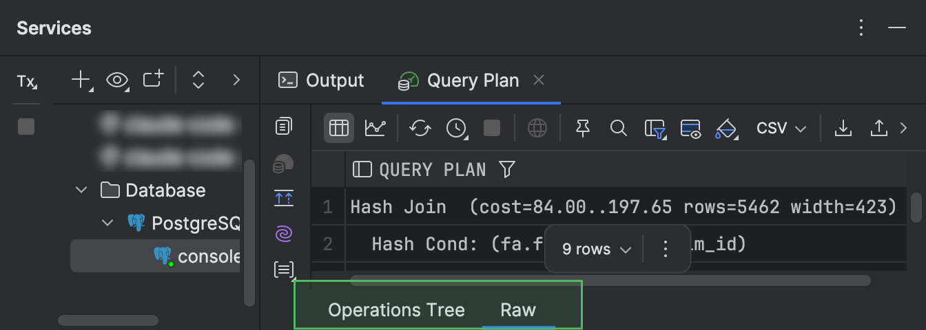The width and height of the screenshot is (926, 330).
Task: Switch to table grid view
Action: [x=339, y=128]
